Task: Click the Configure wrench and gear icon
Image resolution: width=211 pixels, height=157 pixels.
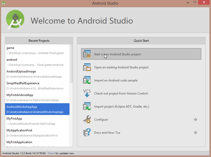Action: coord(87,119)
